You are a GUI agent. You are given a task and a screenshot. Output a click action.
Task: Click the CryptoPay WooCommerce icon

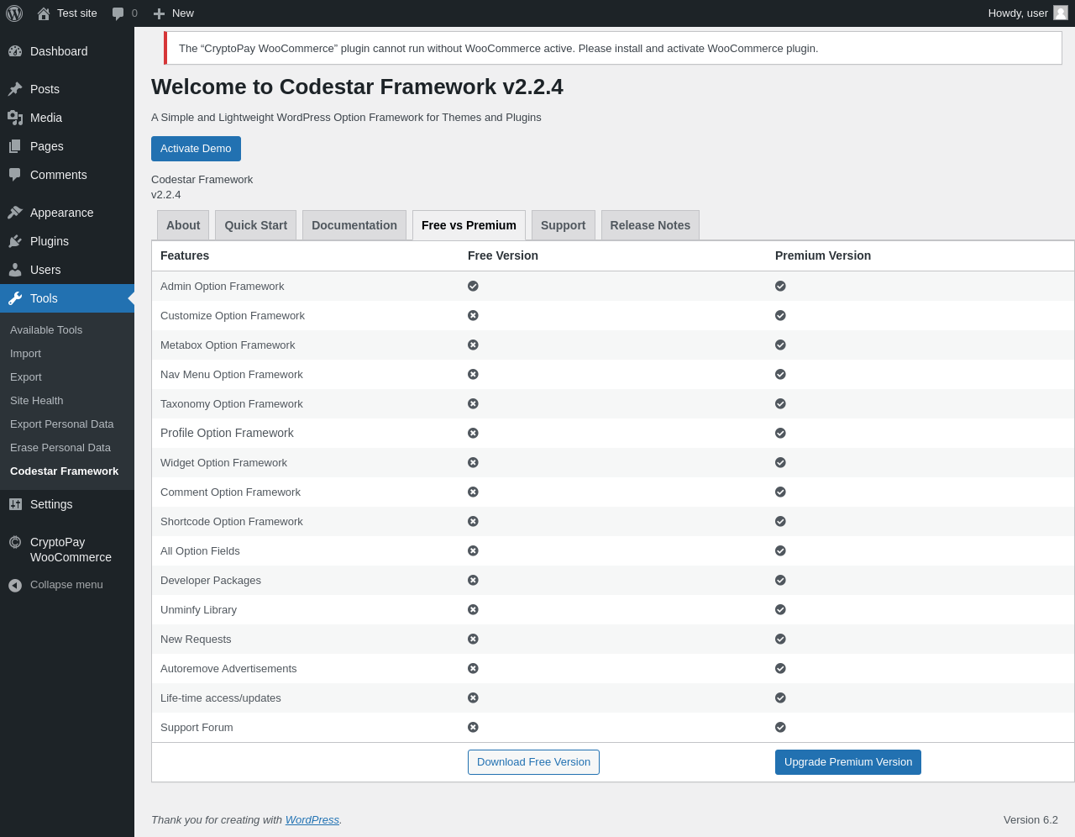coord(15,542)
